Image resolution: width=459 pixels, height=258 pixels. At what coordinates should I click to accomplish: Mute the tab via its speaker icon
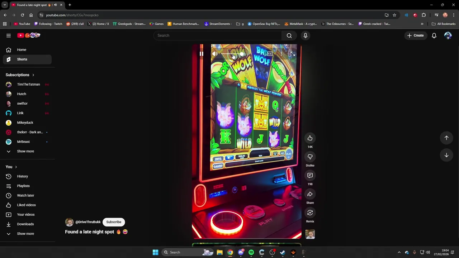[55, 5]
